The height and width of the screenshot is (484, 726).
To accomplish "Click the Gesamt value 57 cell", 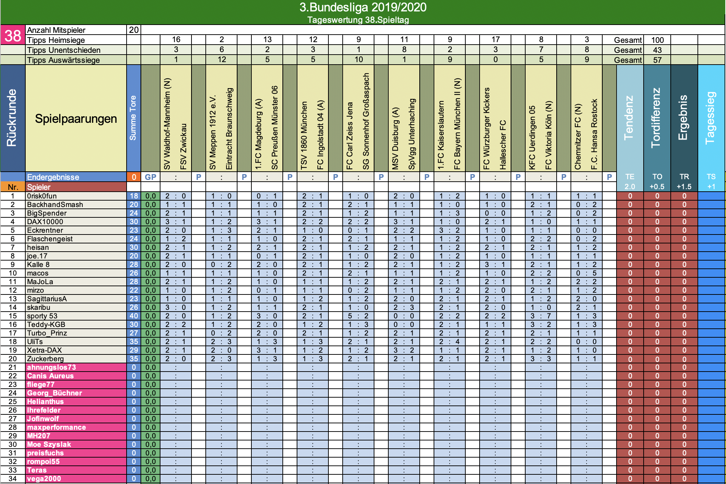I will [x=657, y=60].
